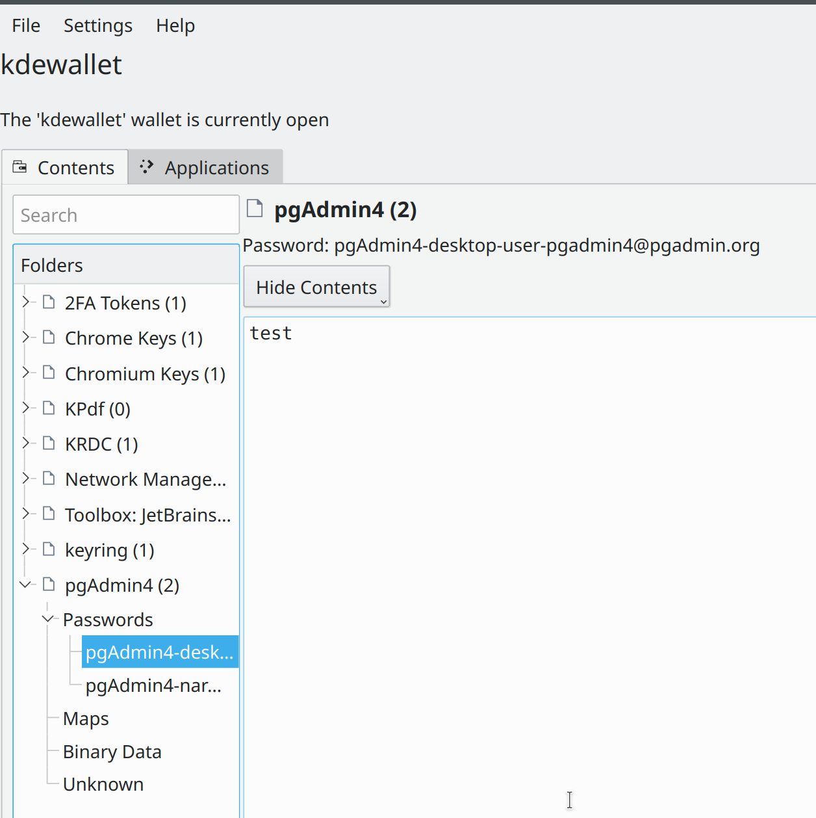Select the Toolbox: JetBrains... folder

[148, 515]
